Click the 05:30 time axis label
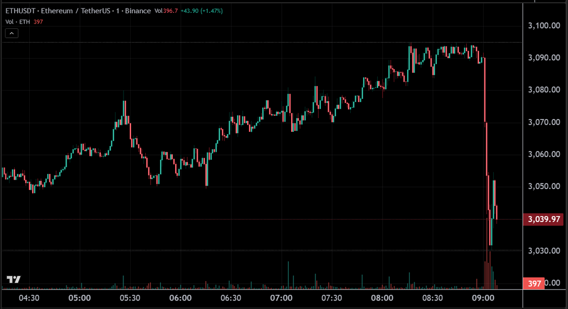Screen dimensions: 568x309 [130, 298]
